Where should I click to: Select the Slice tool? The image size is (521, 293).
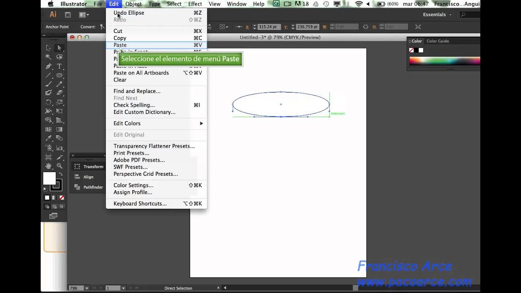click(x=59, y=157)
